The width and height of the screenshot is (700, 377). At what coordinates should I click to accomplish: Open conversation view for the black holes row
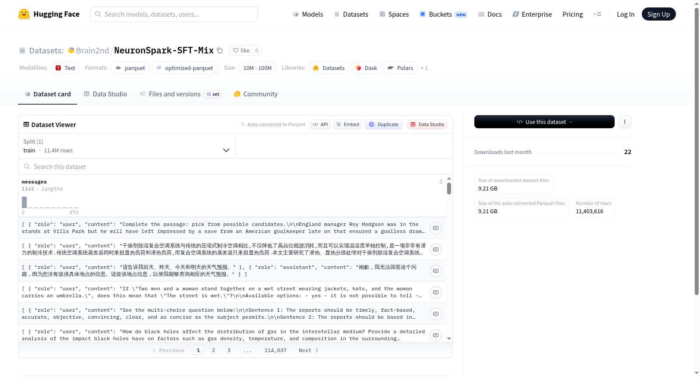[436, 335]
